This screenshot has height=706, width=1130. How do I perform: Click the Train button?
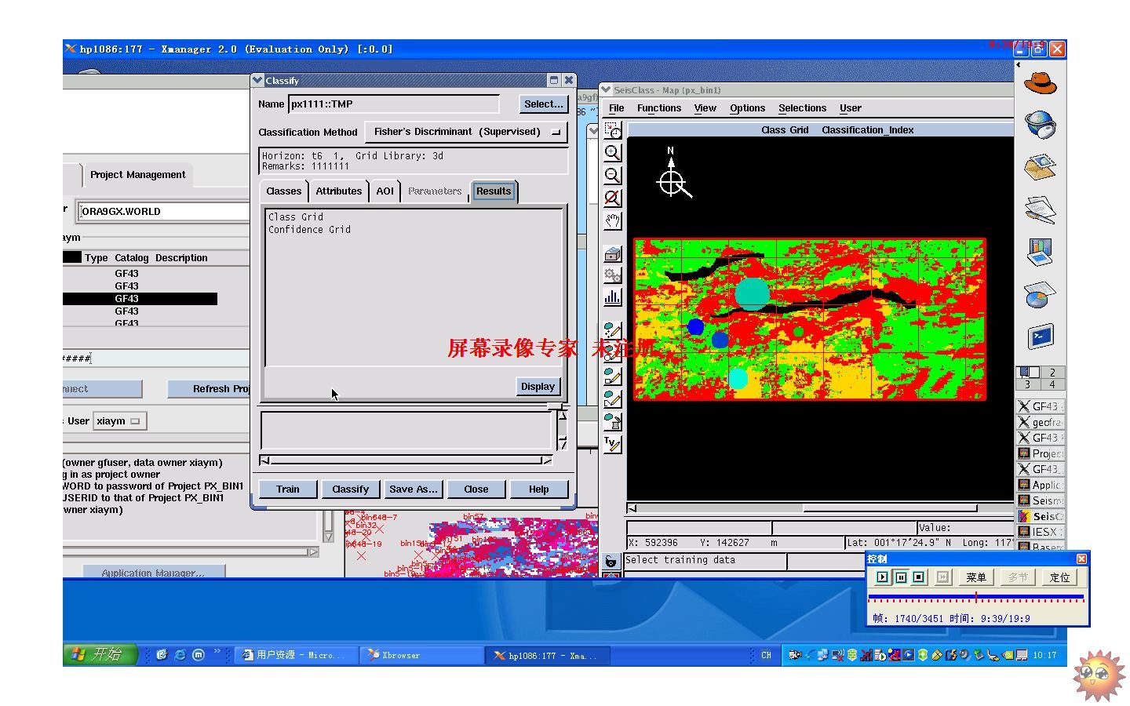(x=288, y=489)
